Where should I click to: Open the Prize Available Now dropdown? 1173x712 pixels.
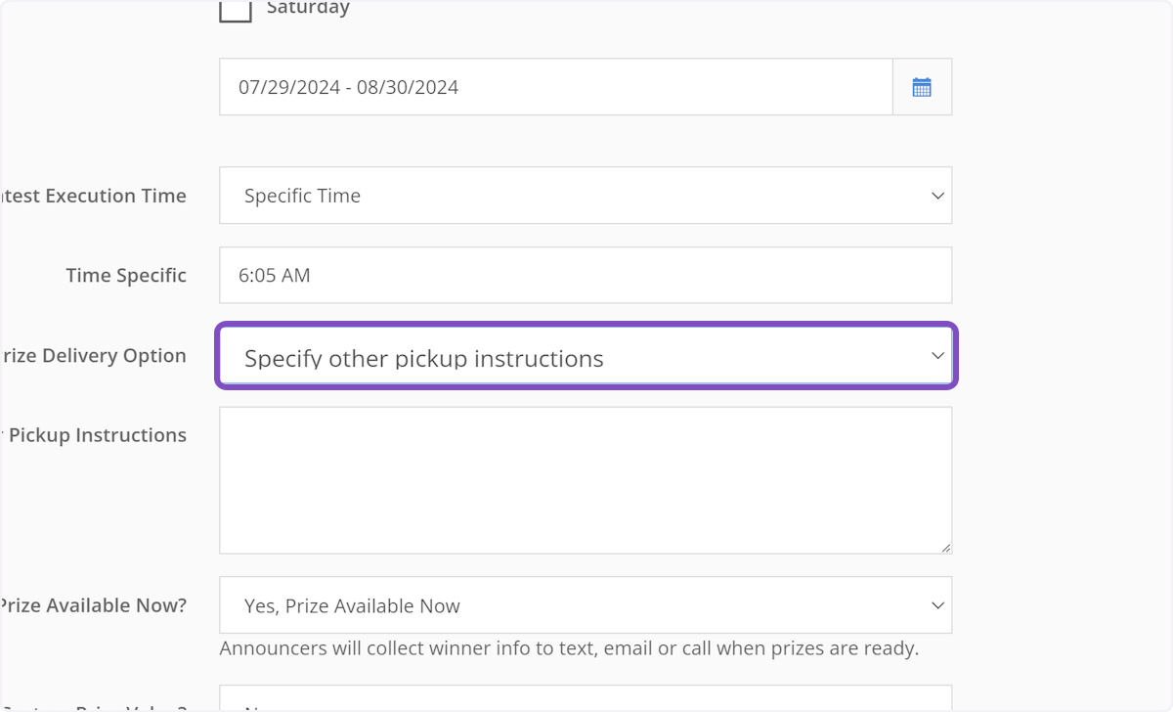(585, 605)
